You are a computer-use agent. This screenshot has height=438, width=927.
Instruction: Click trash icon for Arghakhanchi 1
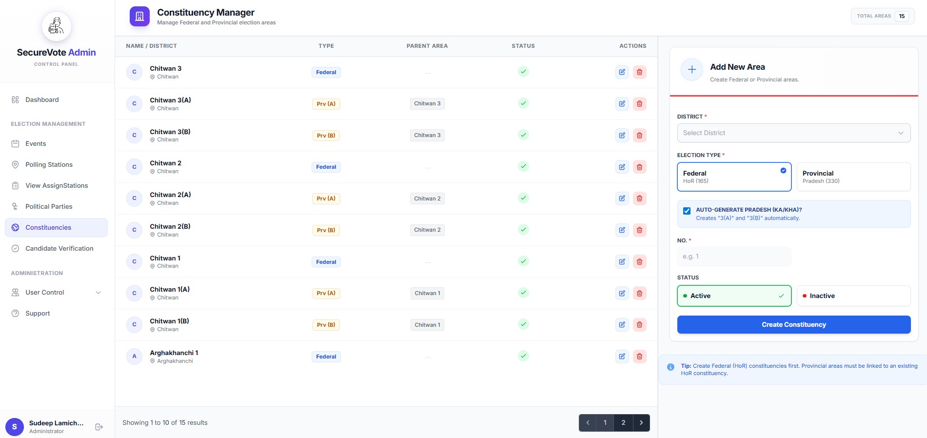tap(639, 357)
